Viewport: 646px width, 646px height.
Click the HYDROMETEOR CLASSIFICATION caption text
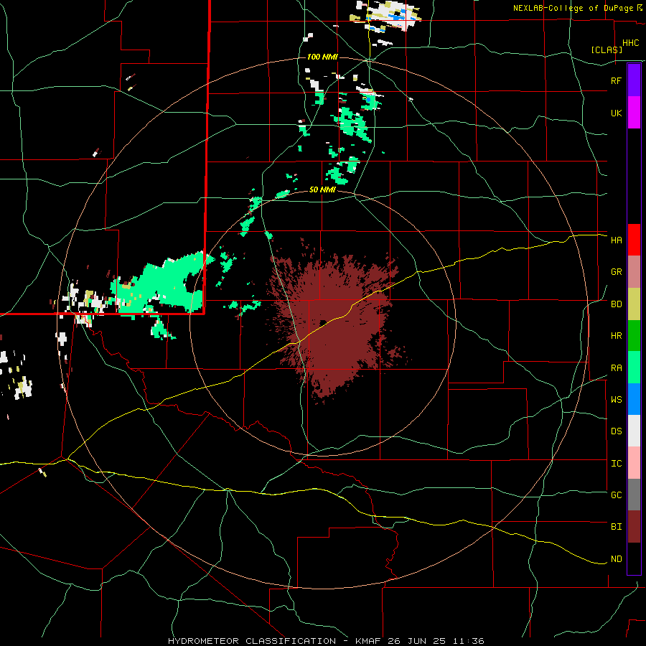point(252,641)
